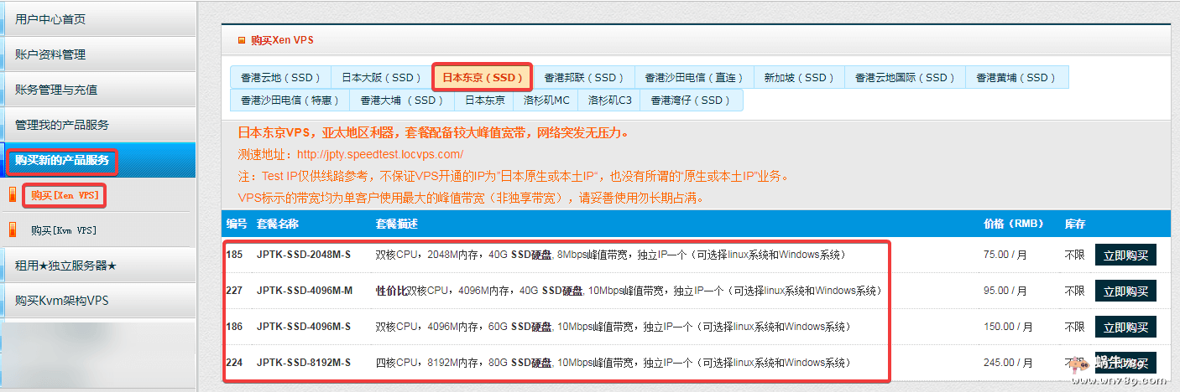Select the 洛杉矶MC location tab
The image size is (1180, 392).
click(x=546, y=101)
